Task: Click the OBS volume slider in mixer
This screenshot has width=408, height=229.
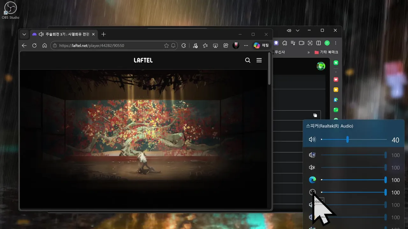Action: 354,192
